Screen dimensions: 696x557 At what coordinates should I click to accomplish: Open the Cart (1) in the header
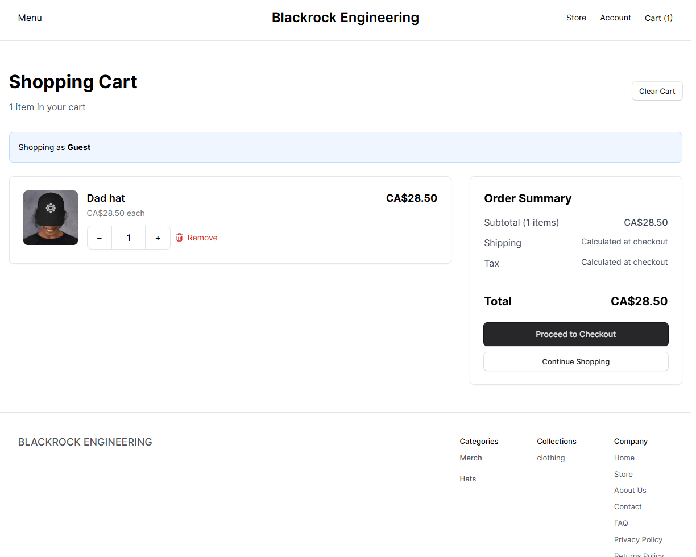(658, 18)
